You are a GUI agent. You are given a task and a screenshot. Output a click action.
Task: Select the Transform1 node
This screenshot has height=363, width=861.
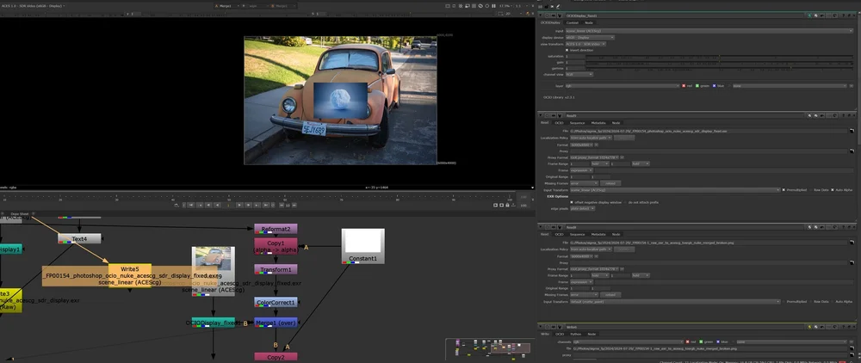pyautogui.click(x=276, y=269)
